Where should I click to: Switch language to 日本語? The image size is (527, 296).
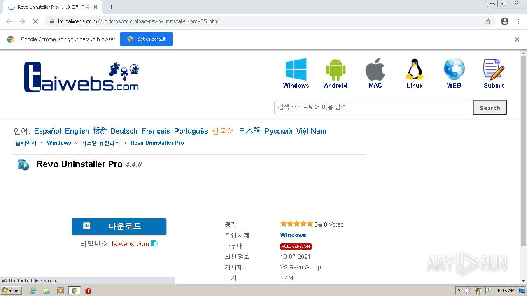pos(250,131)
